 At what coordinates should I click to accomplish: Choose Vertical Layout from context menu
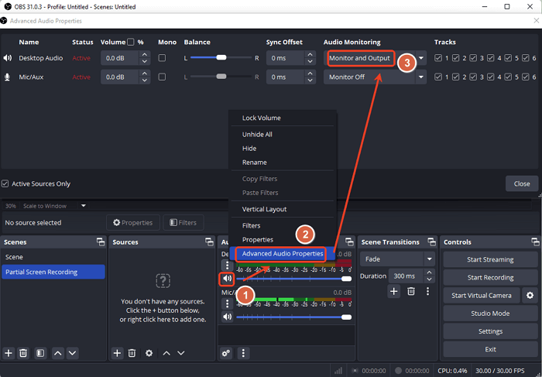point(264,209)
